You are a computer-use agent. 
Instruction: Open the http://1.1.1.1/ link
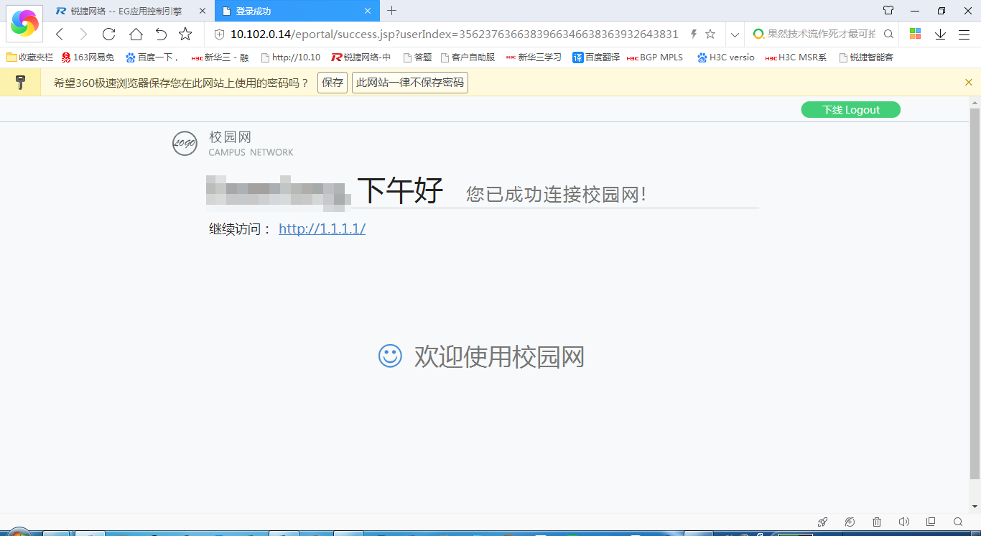[322, 228]
